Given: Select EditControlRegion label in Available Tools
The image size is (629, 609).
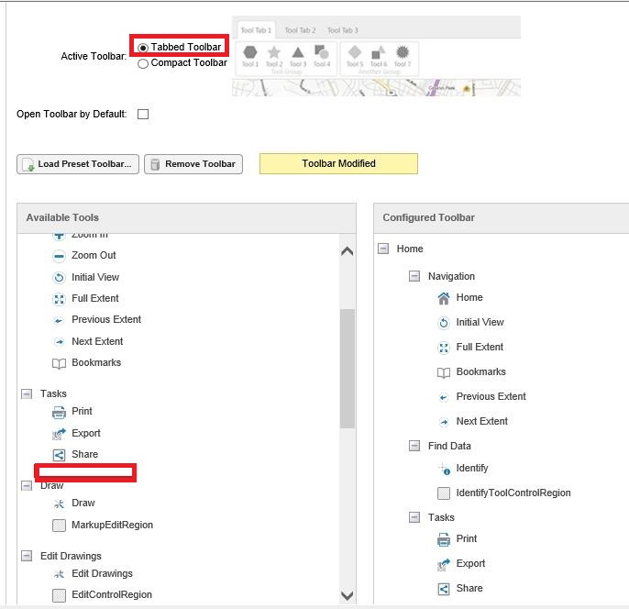Looking at the screenshot, I should point(112,595).
